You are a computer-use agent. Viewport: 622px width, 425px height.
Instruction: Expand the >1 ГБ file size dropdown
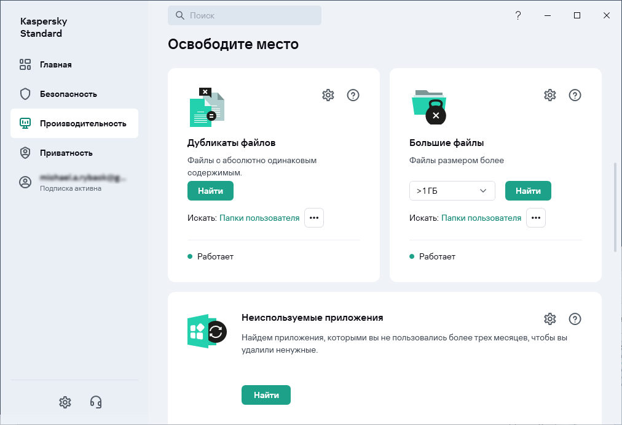(452, 191)
